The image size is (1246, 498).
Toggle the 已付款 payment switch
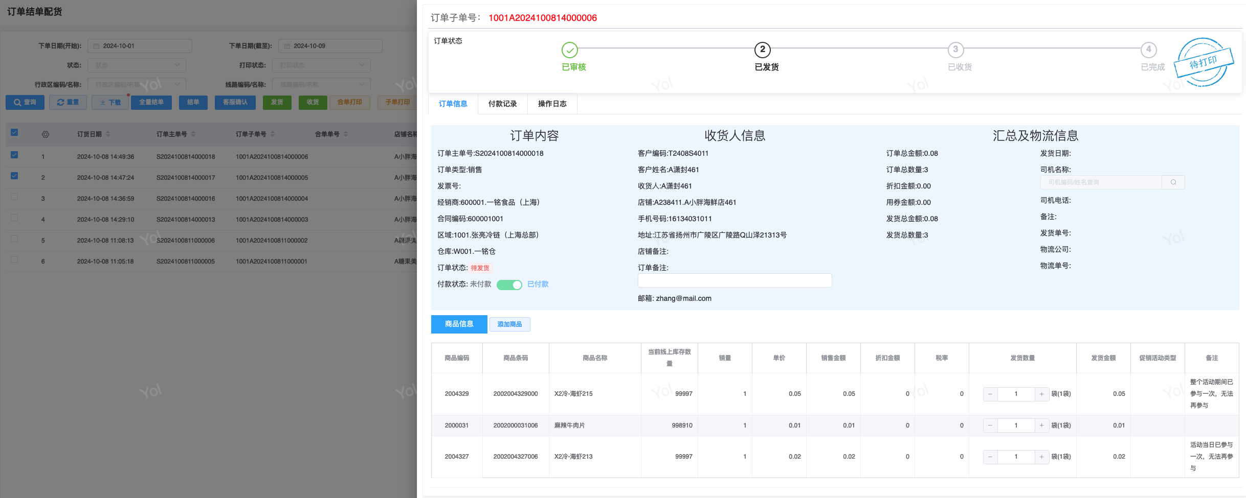point(509,284)
